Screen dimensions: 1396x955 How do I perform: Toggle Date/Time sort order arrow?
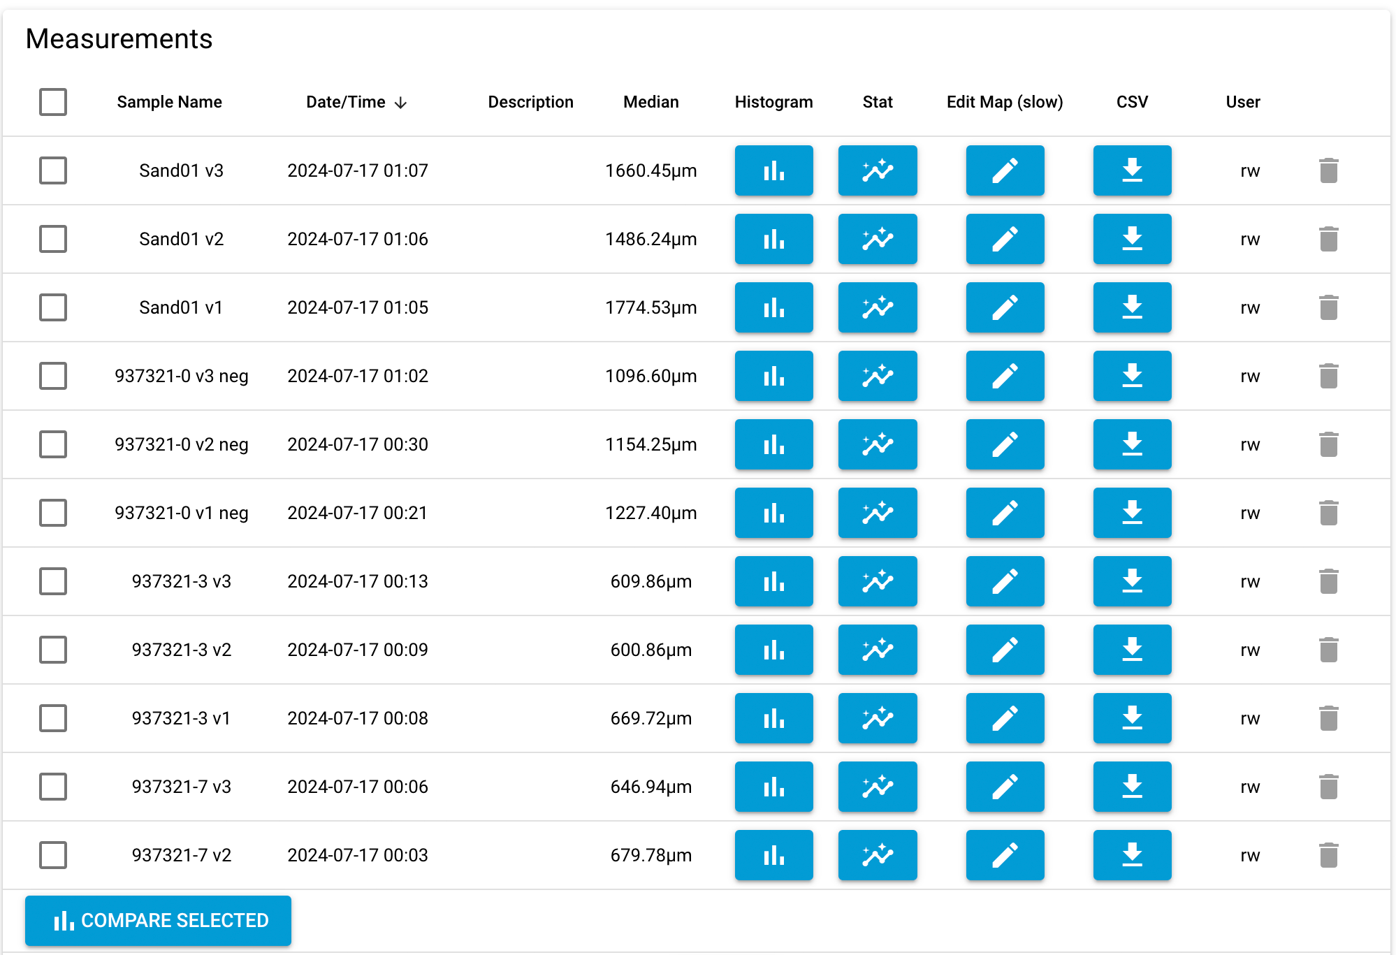400,103
